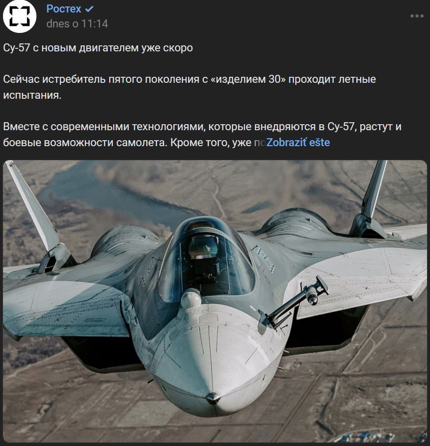Expand post text via Zobraziť ešte
Viewport: 430px width, 446px height.
pos(298,143)
